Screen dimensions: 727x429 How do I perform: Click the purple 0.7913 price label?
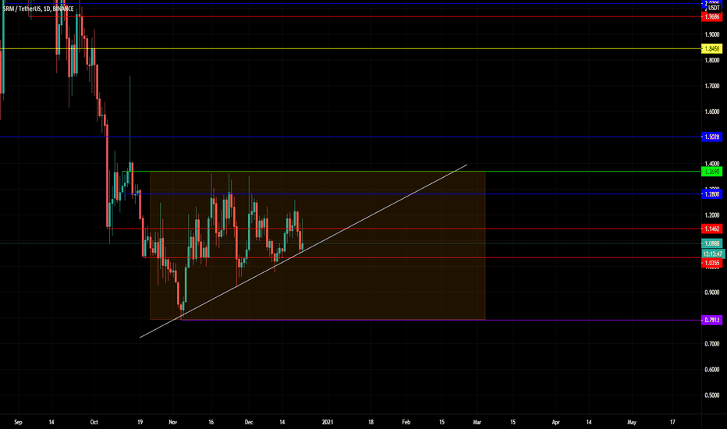[x=711, y=320]
